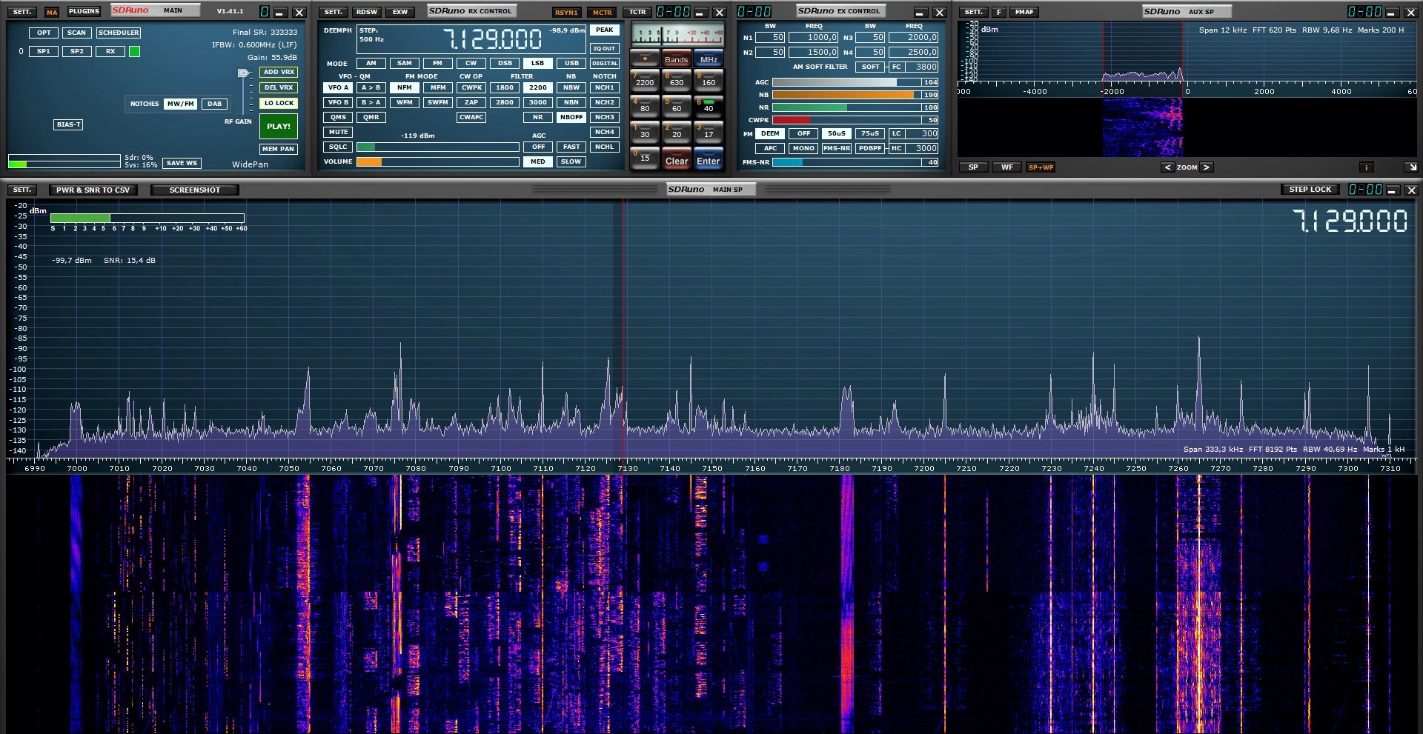Switch AUX SP to WF view
This screenshot has width=1423, height=734.
[x=1006, y=167]
